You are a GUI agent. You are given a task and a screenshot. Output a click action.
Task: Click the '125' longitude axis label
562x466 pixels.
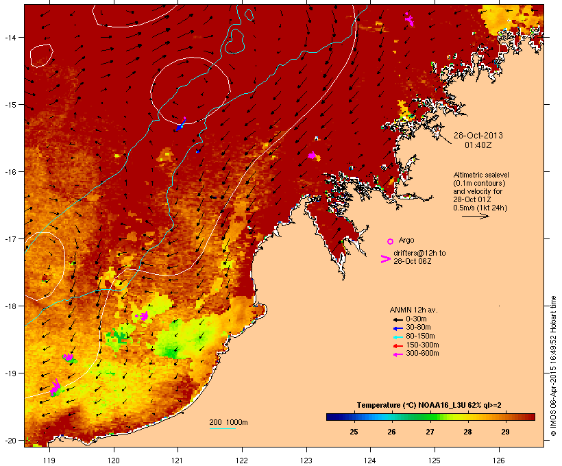point(435,461)
